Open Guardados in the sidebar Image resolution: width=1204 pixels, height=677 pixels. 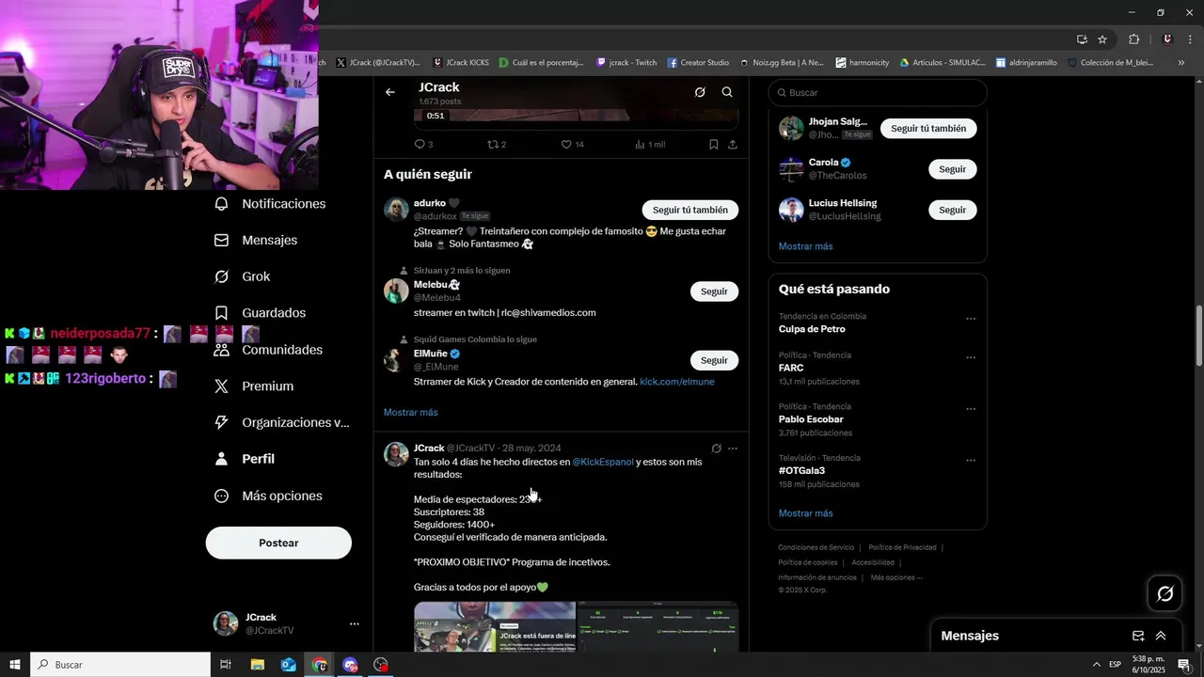tap(260, 313)
